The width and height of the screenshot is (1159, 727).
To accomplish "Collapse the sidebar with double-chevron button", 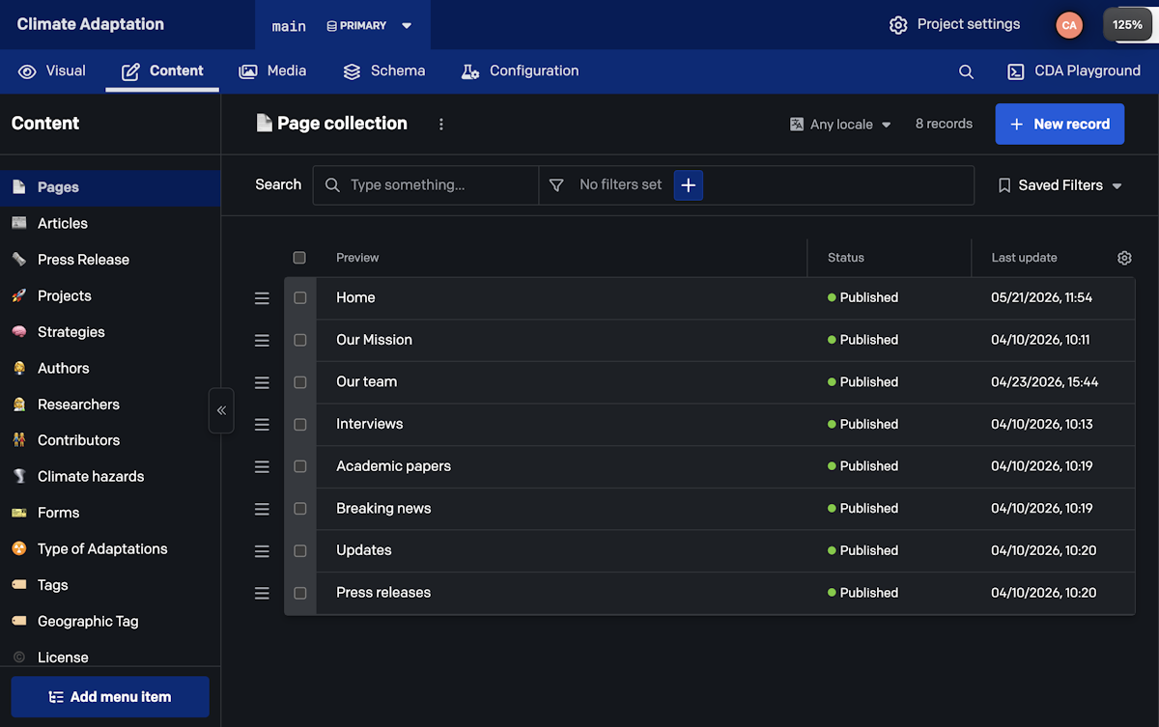I will (221, 410).
